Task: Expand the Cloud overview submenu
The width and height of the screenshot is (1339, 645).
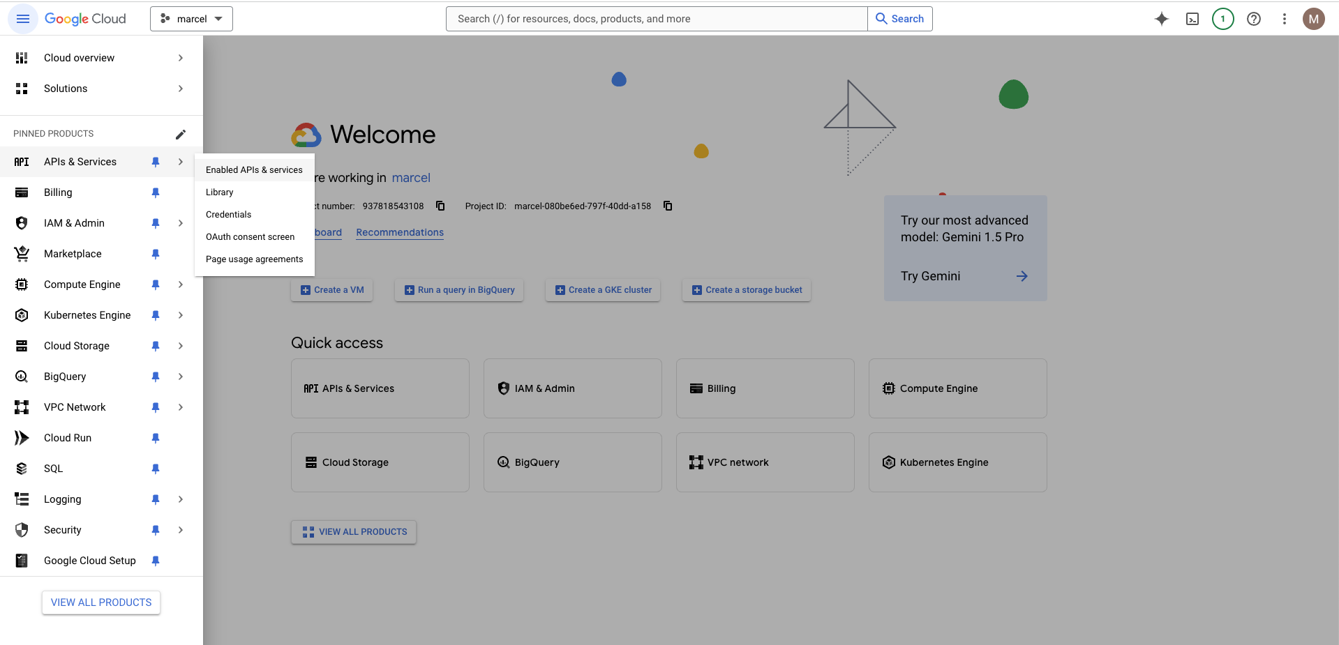Action: coord(181,58)
